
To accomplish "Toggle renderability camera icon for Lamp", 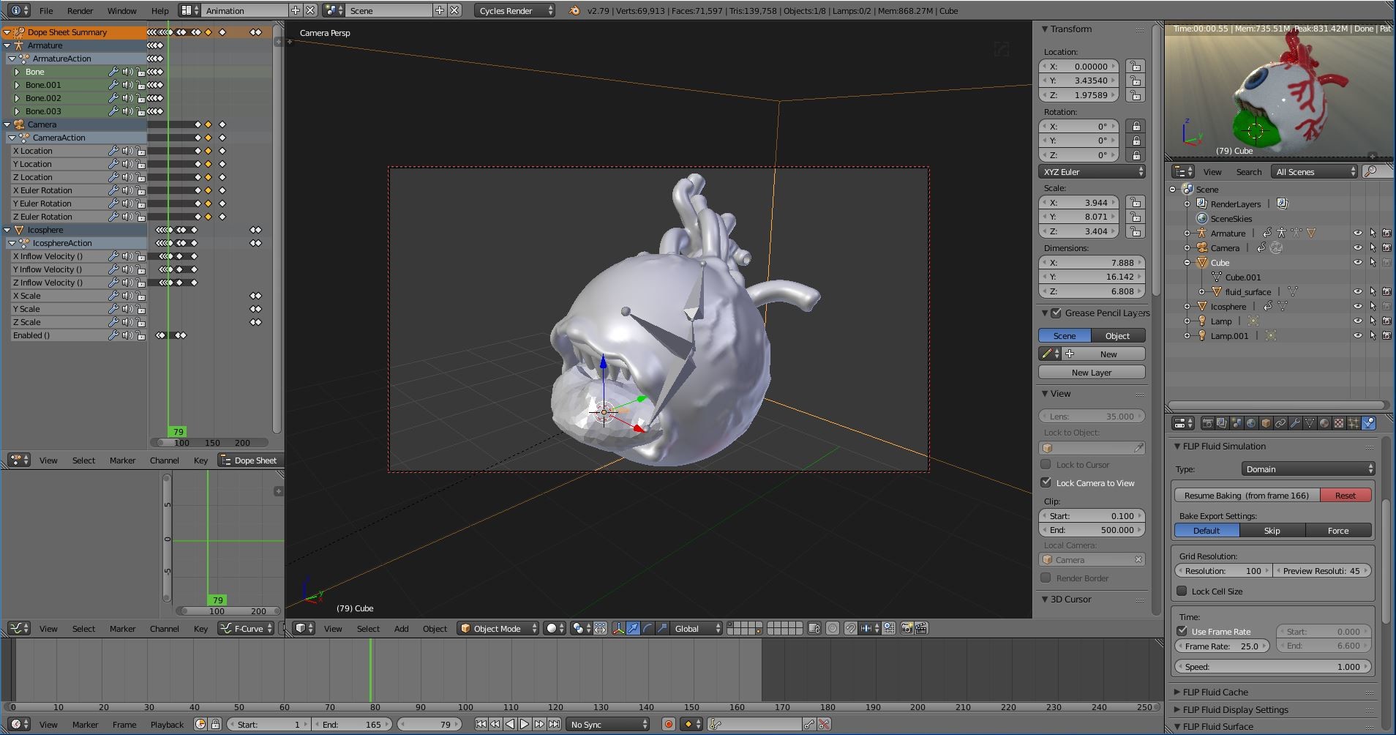I will pos(1386,321).
